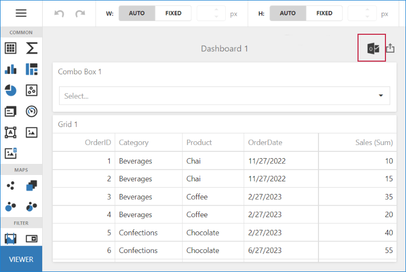Set width mode to AUTO
406x272 pixels.
137,13
